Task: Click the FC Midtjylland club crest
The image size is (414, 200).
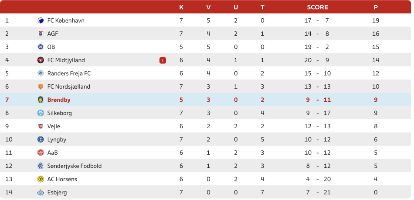Action: pos(41,60)
